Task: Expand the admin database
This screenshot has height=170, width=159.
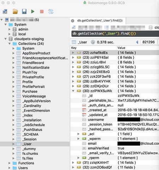Action: pyautogui.click(x=10, y=29)
